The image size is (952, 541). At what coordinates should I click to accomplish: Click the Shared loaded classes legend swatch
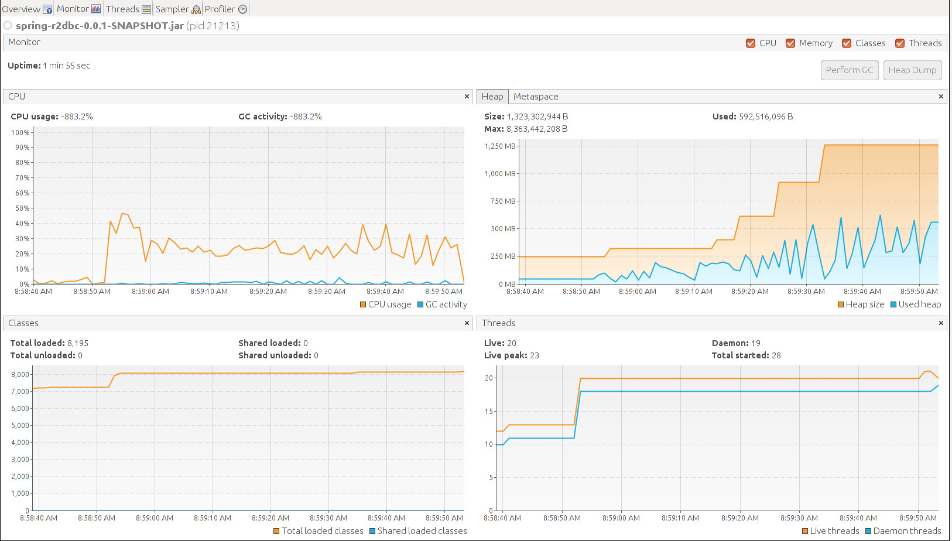click(372, 531)
